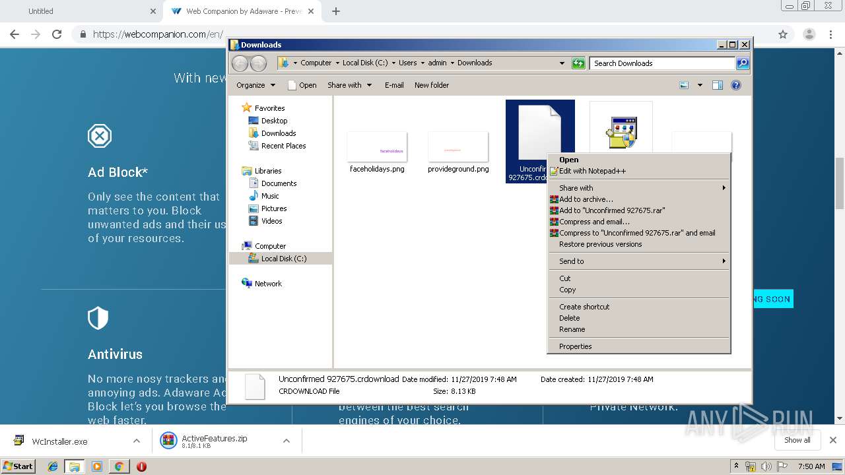Expand the Share with submenu
Screen dimensions: 845x475
point(639,188)
